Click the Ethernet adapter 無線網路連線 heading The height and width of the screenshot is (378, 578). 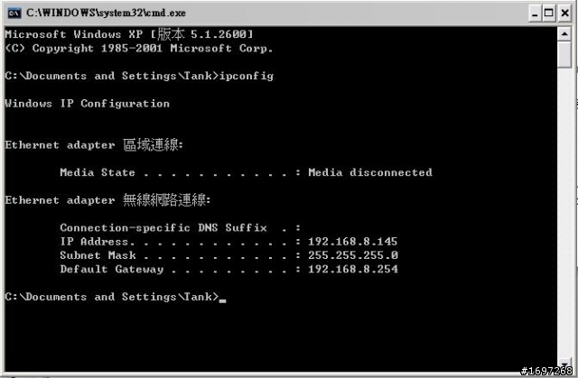(107, 200)
